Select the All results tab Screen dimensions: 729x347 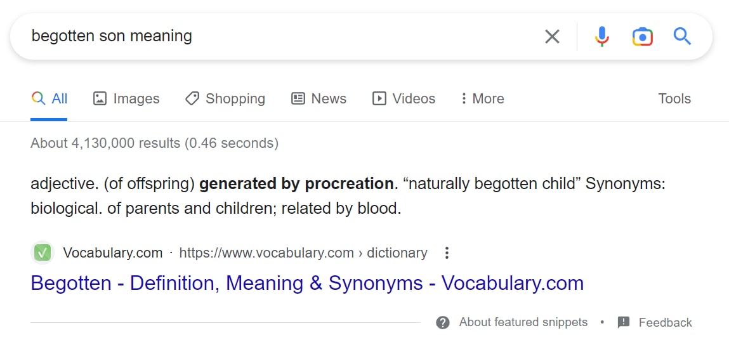[49, 98]
